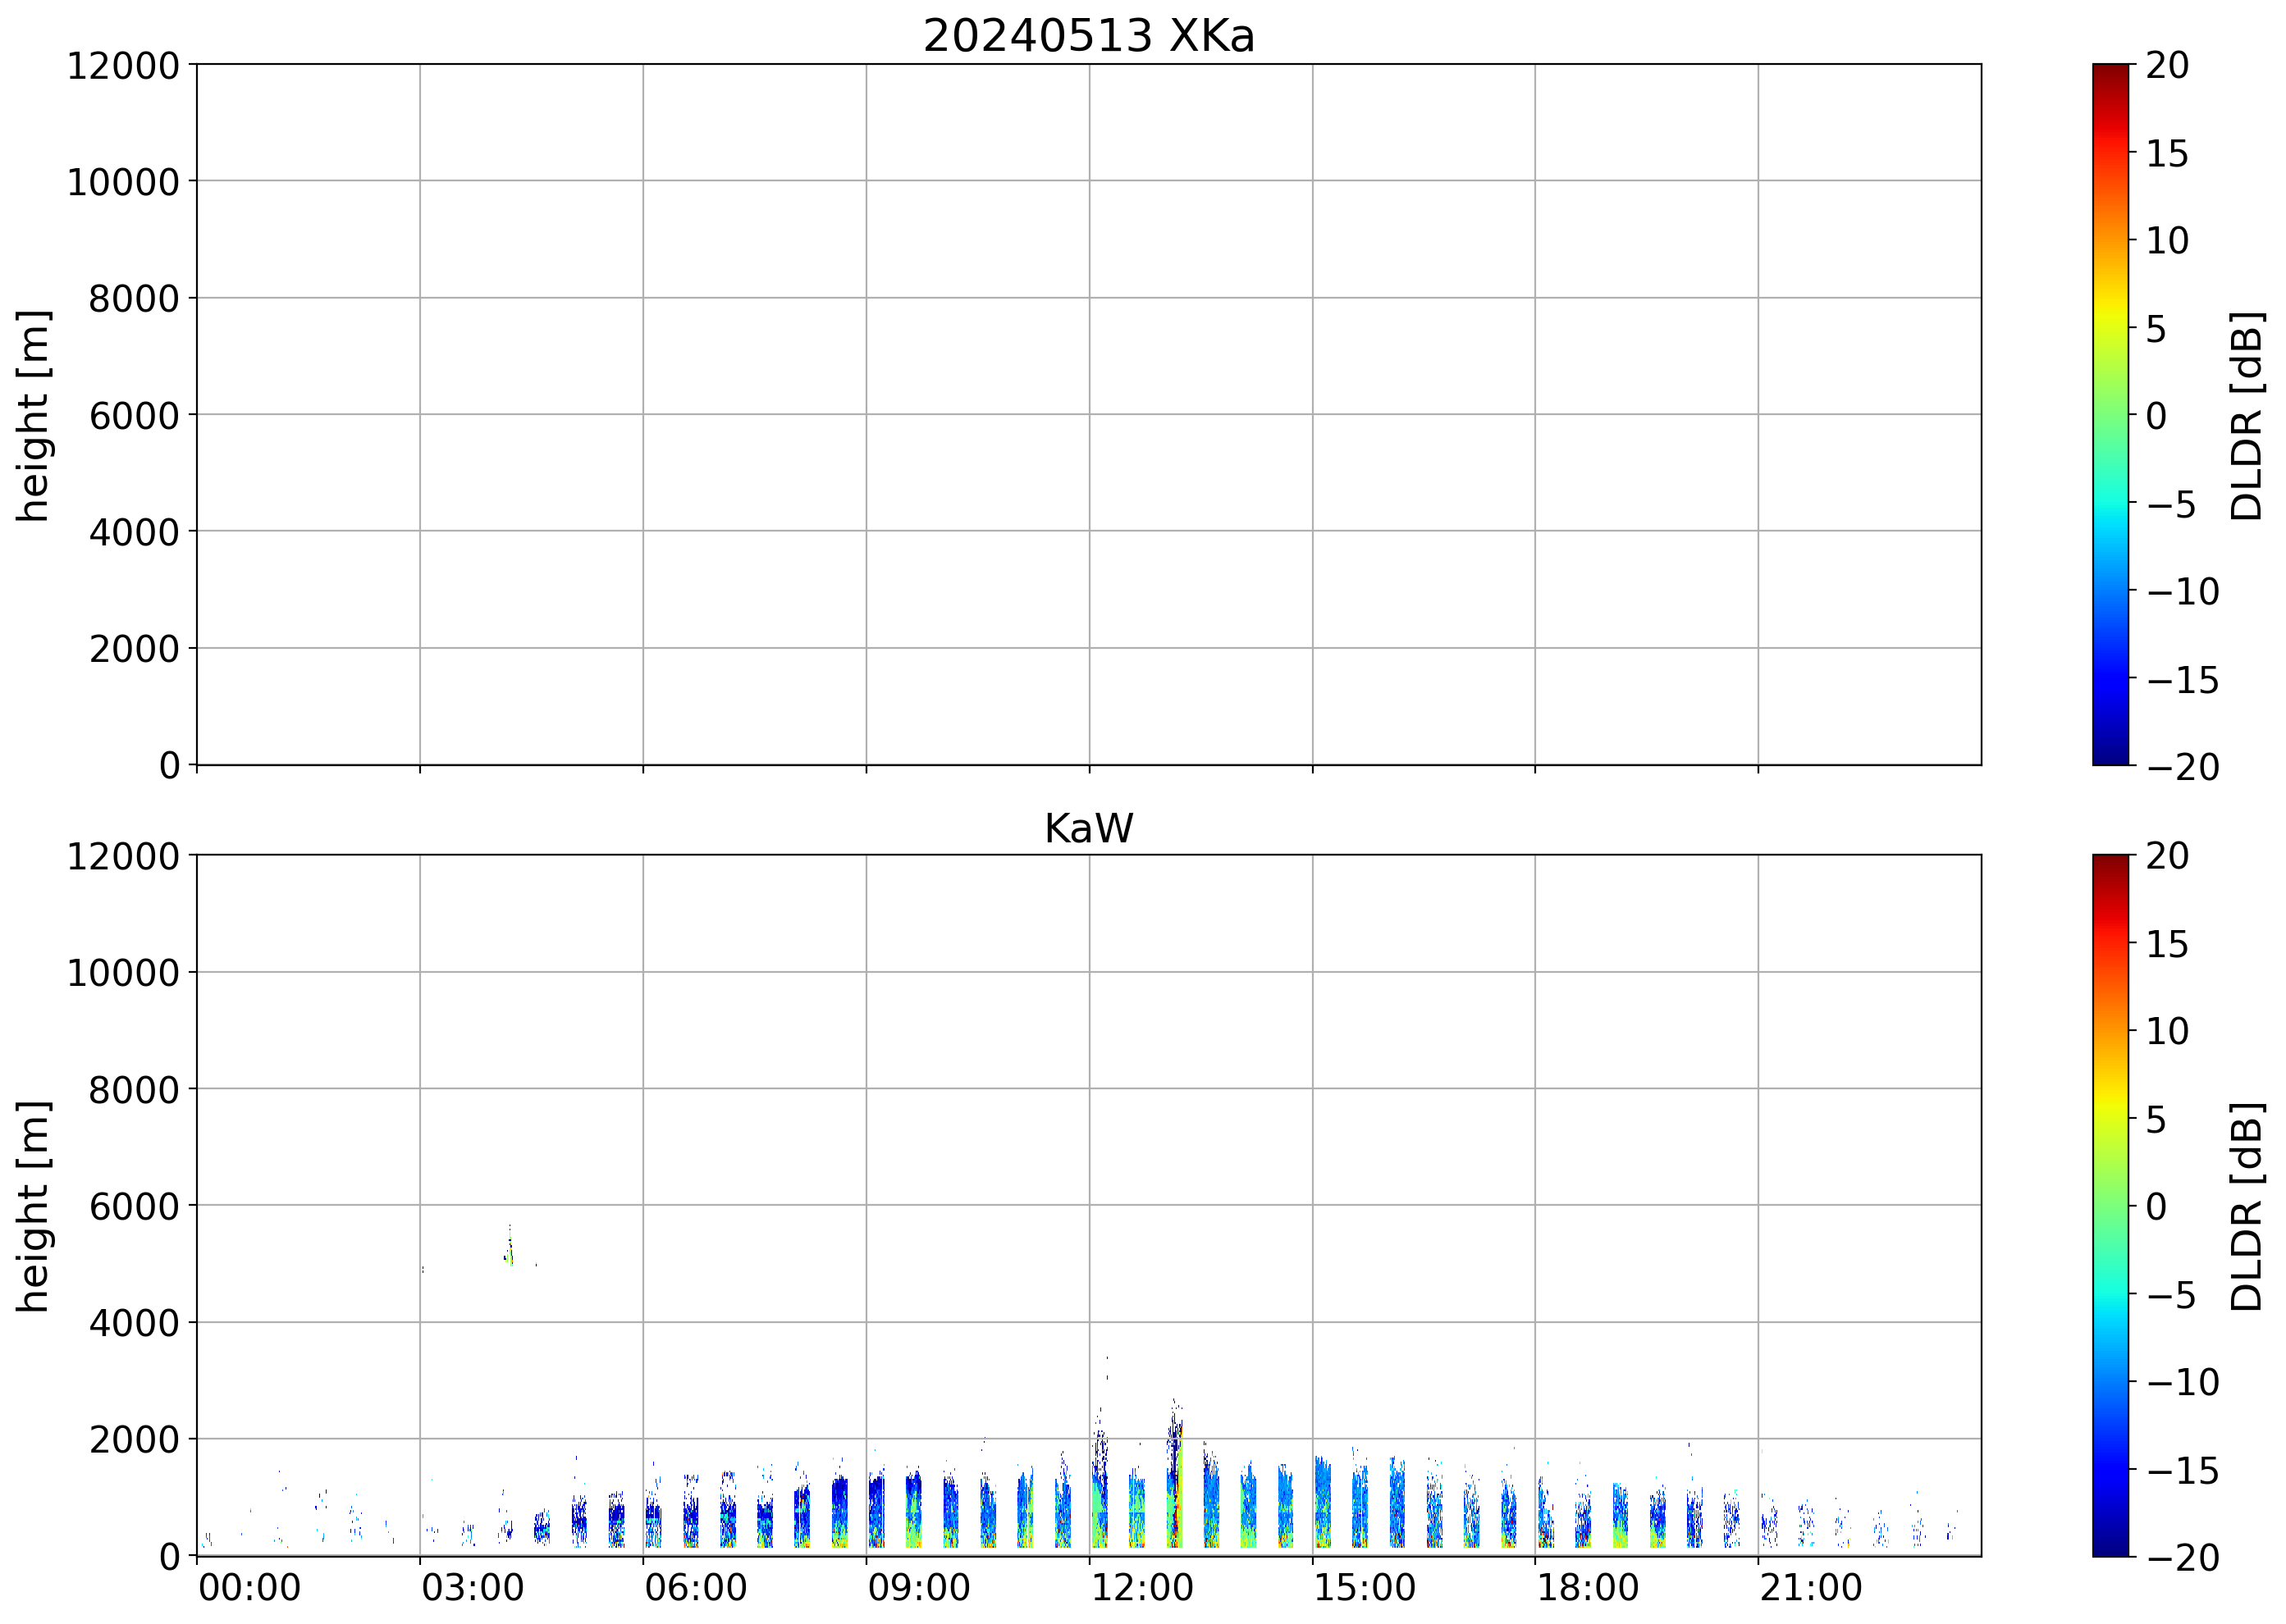Click the 09:00 time axis label
This screenshot has width=2286, height=1624.
[x=918, y=1588]
